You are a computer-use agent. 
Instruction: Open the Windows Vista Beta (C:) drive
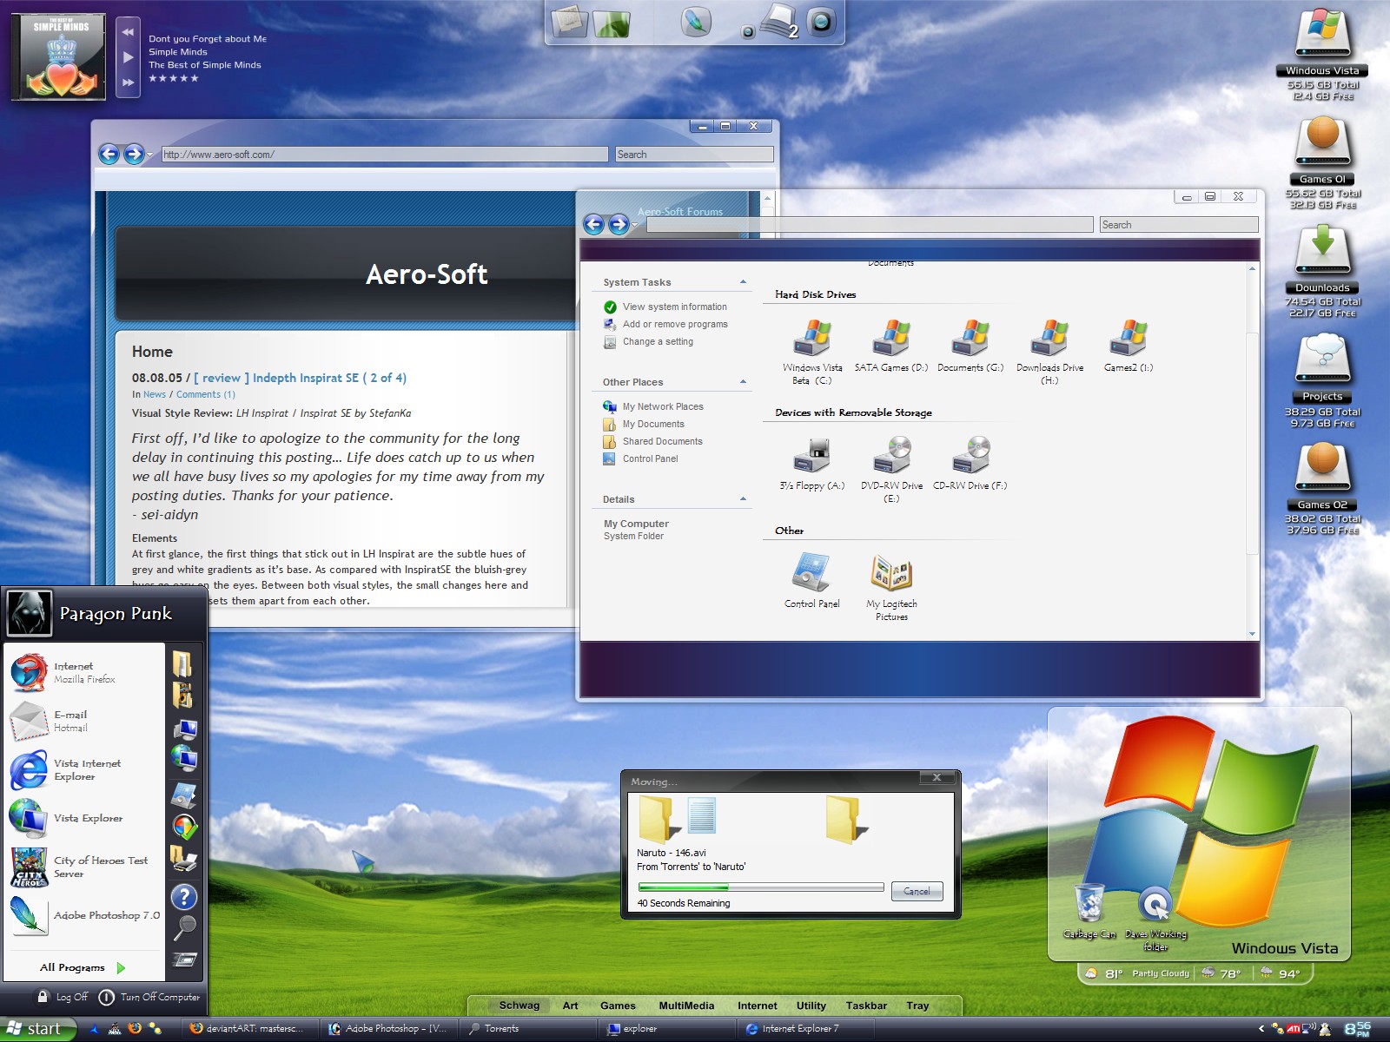tap(812, 352)
